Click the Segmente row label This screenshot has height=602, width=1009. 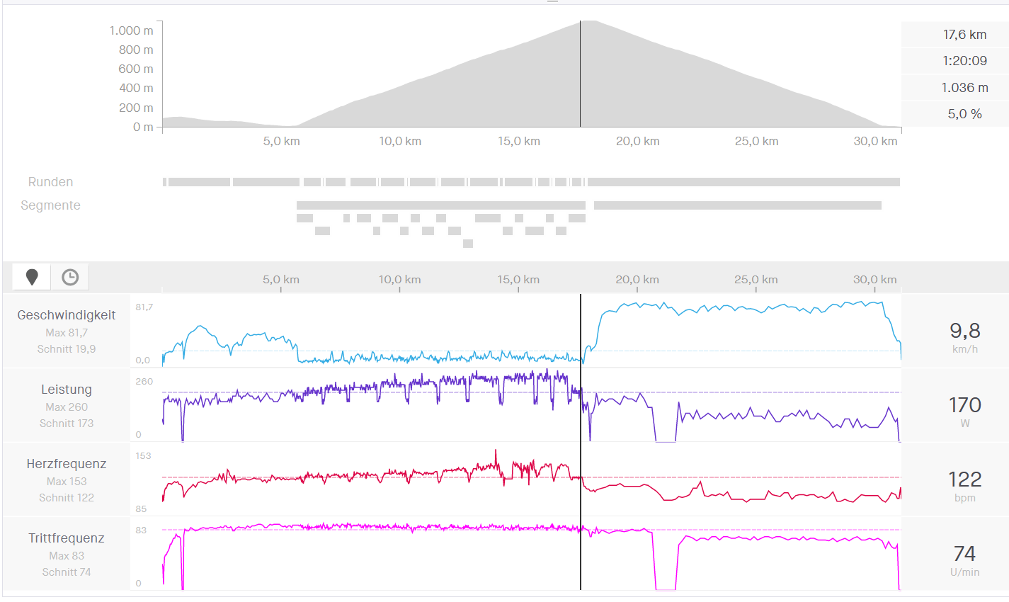click(50, 205)
